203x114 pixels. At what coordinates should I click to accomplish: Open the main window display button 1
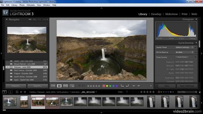pos(4,92)
